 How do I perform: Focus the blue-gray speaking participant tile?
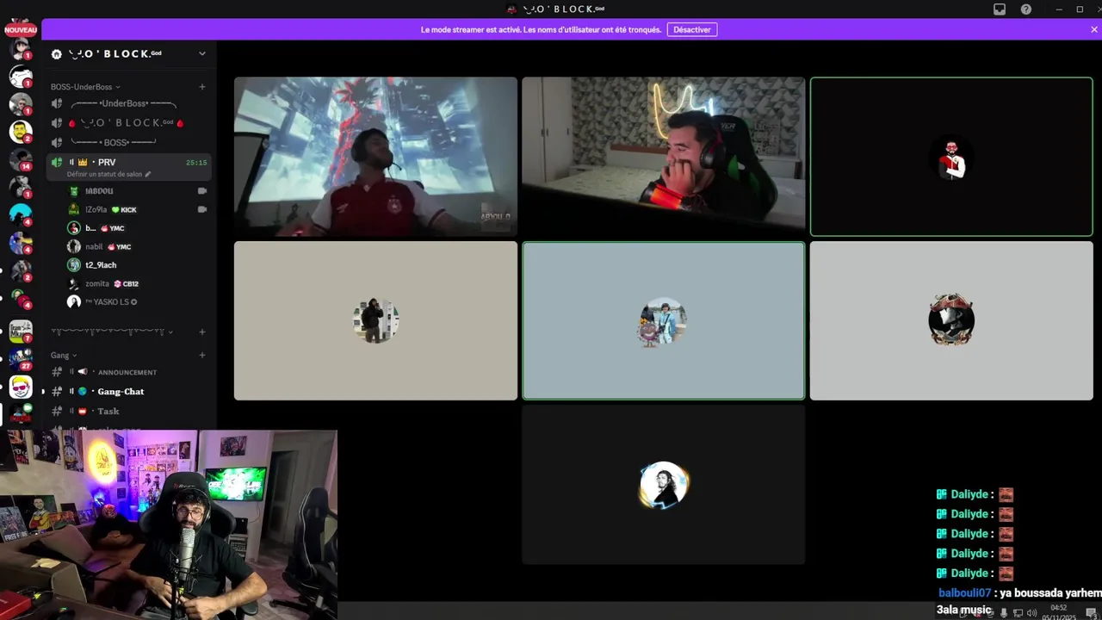point(664,320)
